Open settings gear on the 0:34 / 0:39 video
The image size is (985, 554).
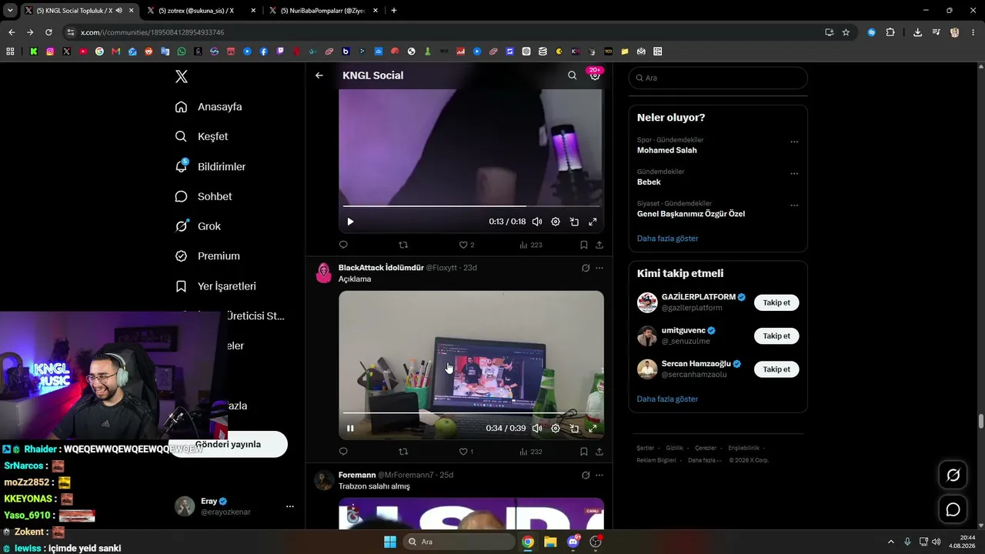[x=556, y=429]
